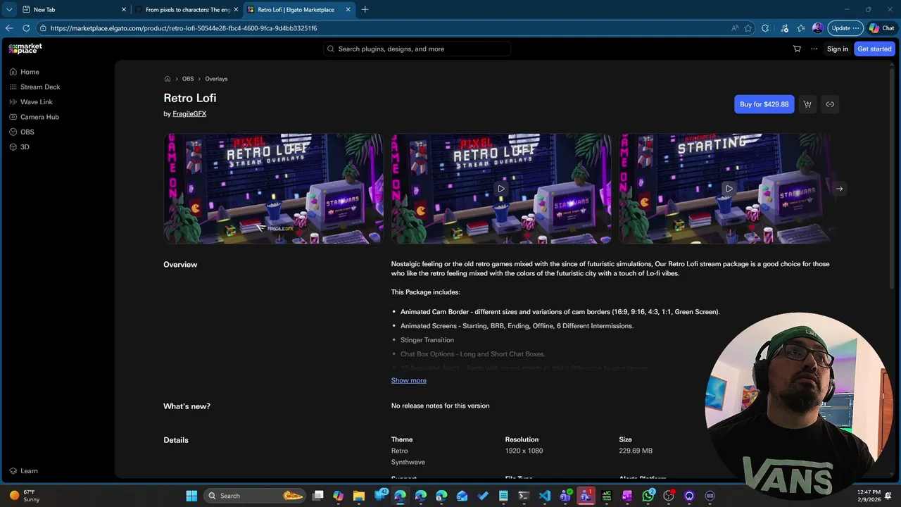
Task: Click the home icon in the breadcrumb
Action: 168,79
